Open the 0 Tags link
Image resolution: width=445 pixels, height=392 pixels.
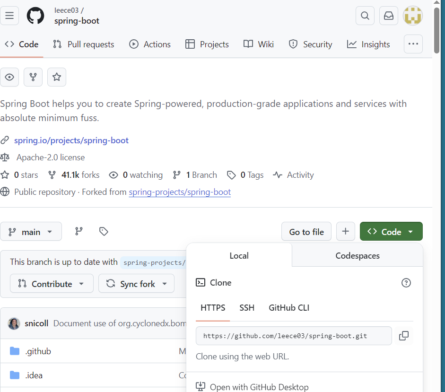coord(245,175)
